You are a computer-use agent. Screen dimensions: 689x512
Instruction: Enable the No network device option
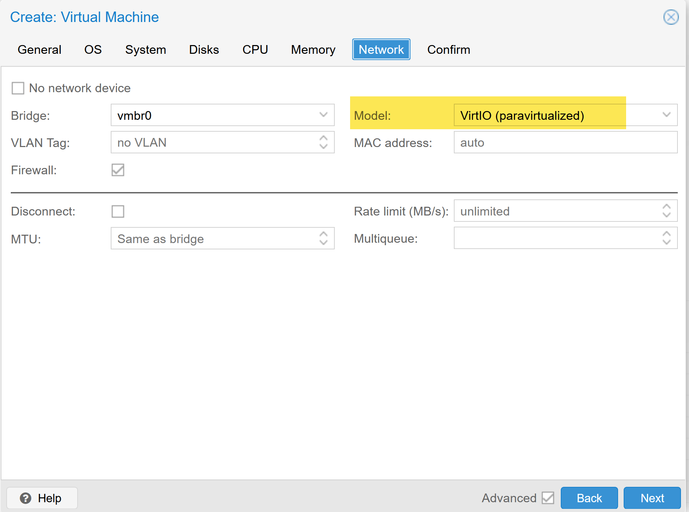pos(18,88)
